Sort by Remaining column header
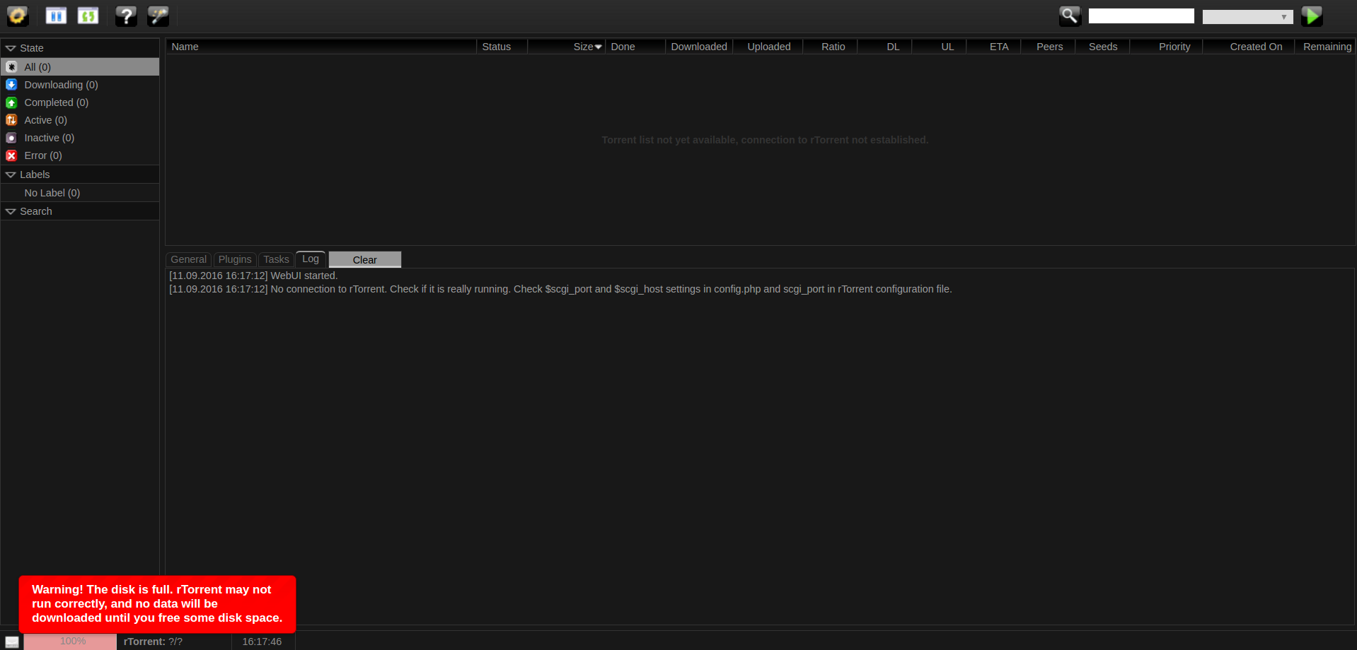Viewport: 1357px width, 650px height. click(1326, 47)
